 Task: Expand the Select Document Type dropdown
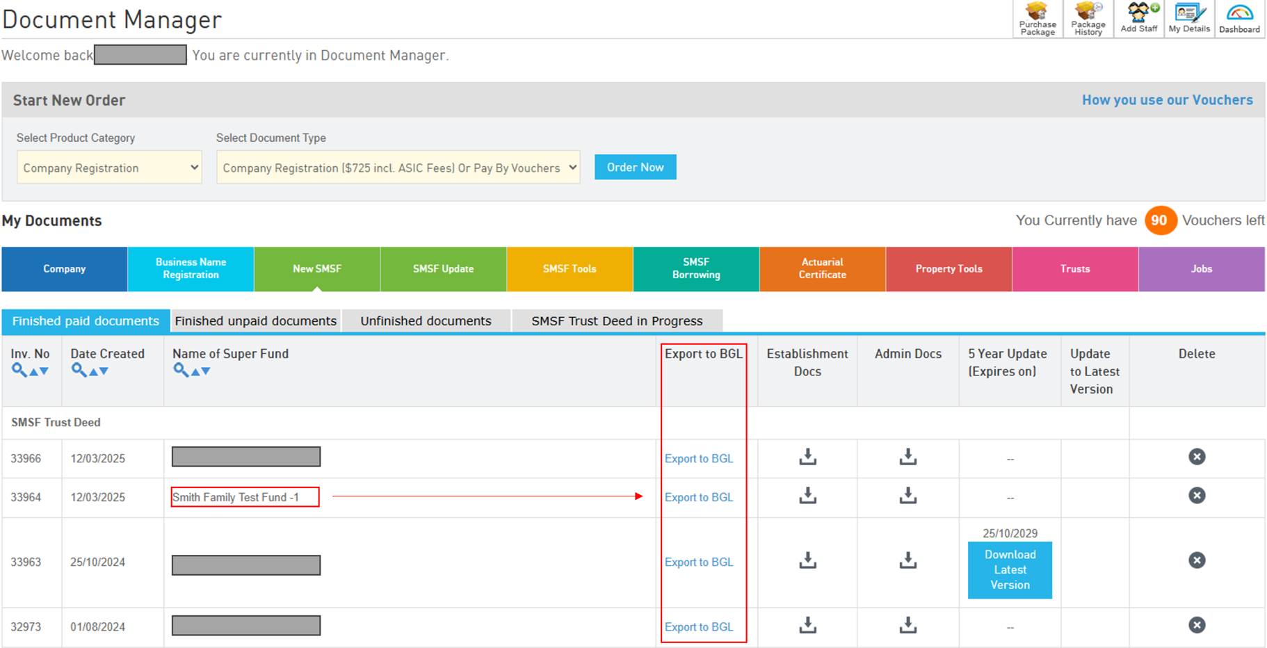398,168
